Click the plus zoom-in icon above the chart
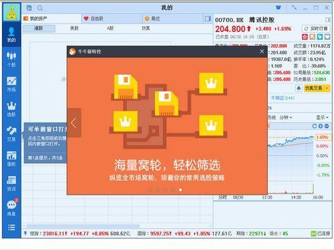 click(x=321, y=126)
